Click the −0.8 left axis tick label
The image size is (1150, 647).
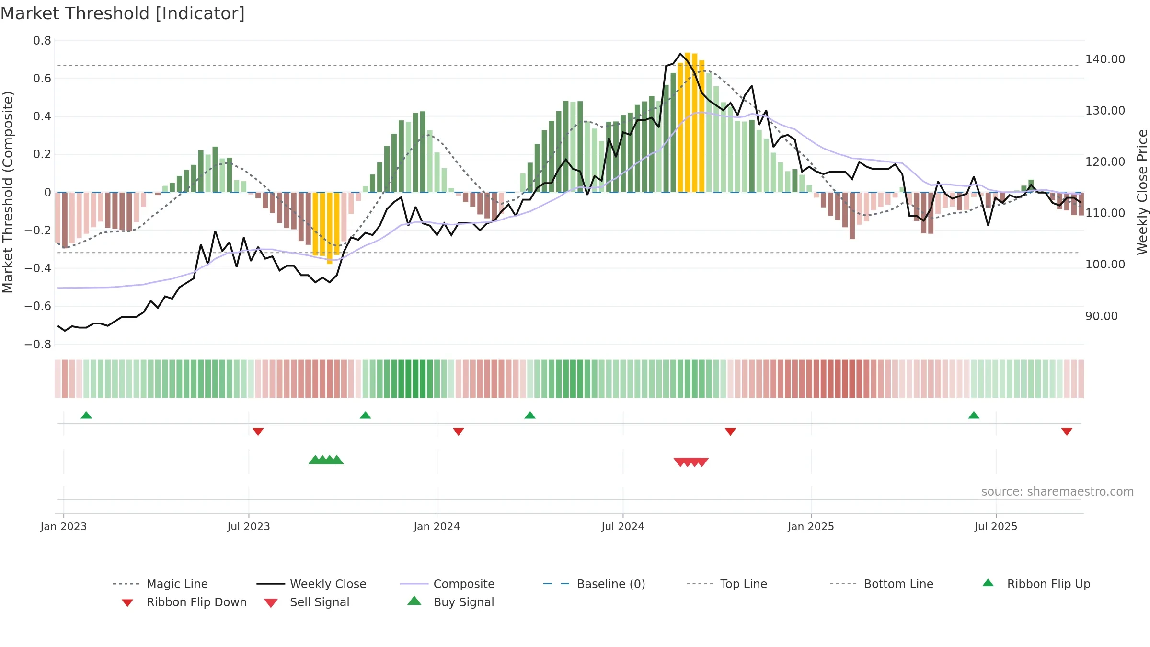[x=38, y=345]
